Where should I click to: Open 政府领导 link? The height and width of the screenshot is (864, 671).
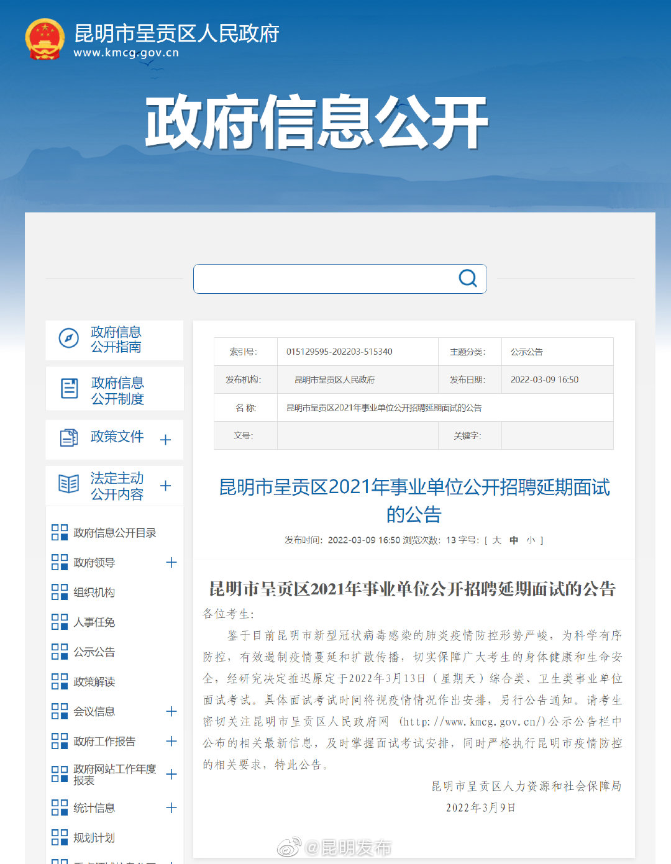(x=94, y=563)
